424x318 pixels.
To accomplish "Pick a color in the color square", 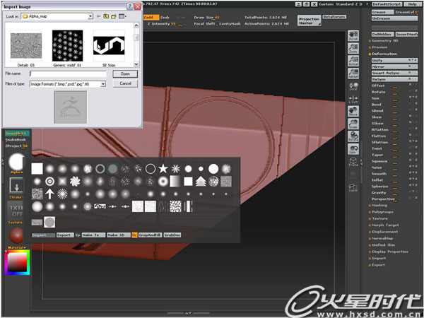I will (x=17, y=262).
